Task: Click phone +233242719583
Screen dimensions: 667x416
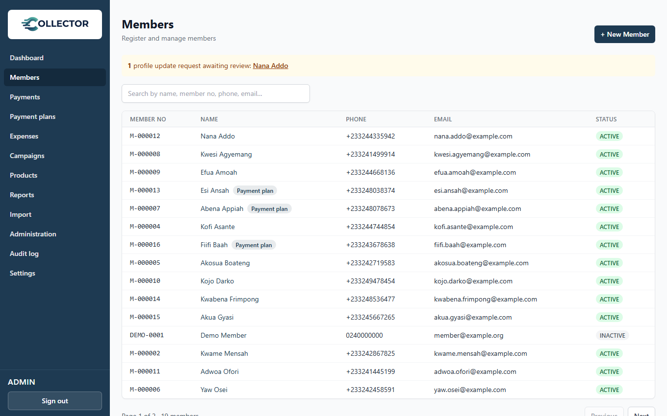Action: coord(370,263)
